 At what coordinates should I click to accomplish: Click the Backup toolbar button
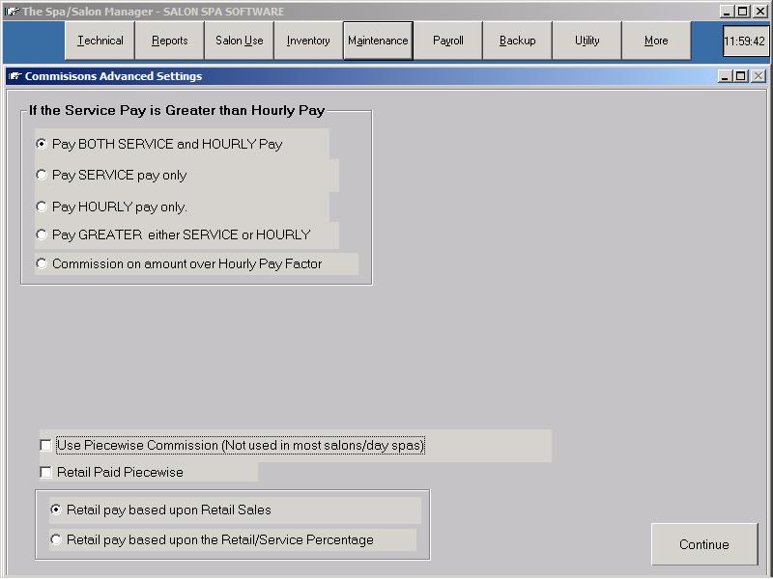point(517,41)
